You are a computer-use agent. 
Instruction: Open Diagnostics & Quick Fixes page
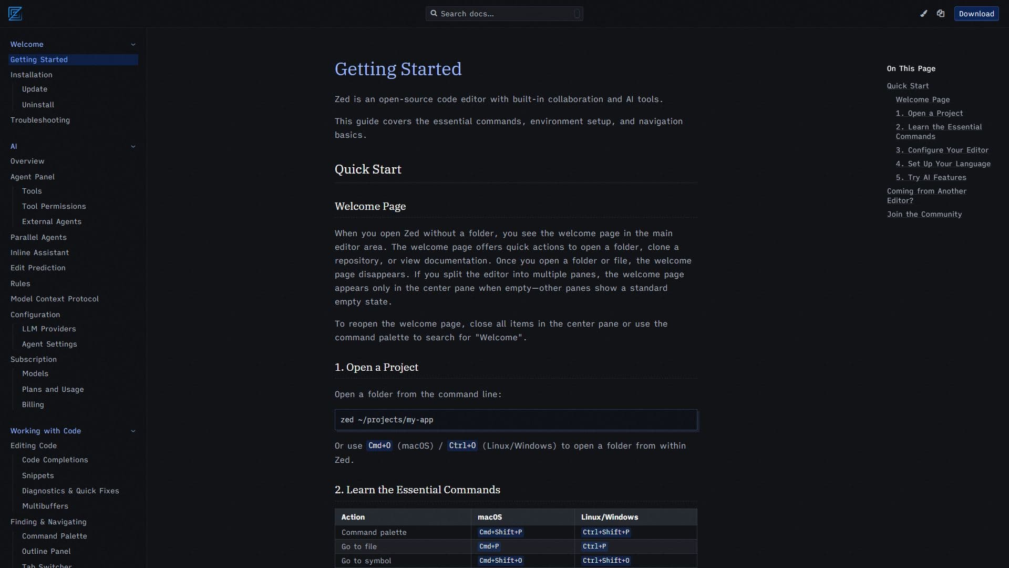tap(70, 491)
